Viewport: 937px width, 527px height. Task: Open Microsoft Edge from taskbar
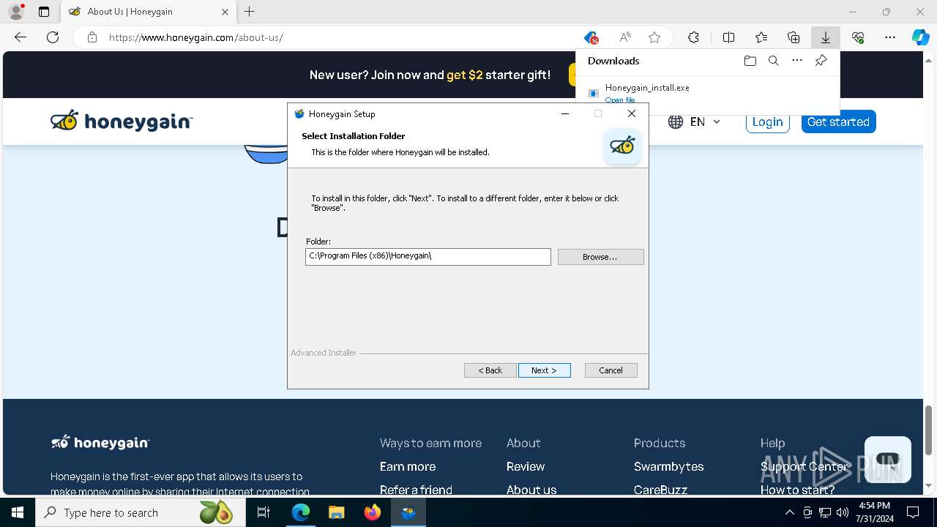click(301, 512)
